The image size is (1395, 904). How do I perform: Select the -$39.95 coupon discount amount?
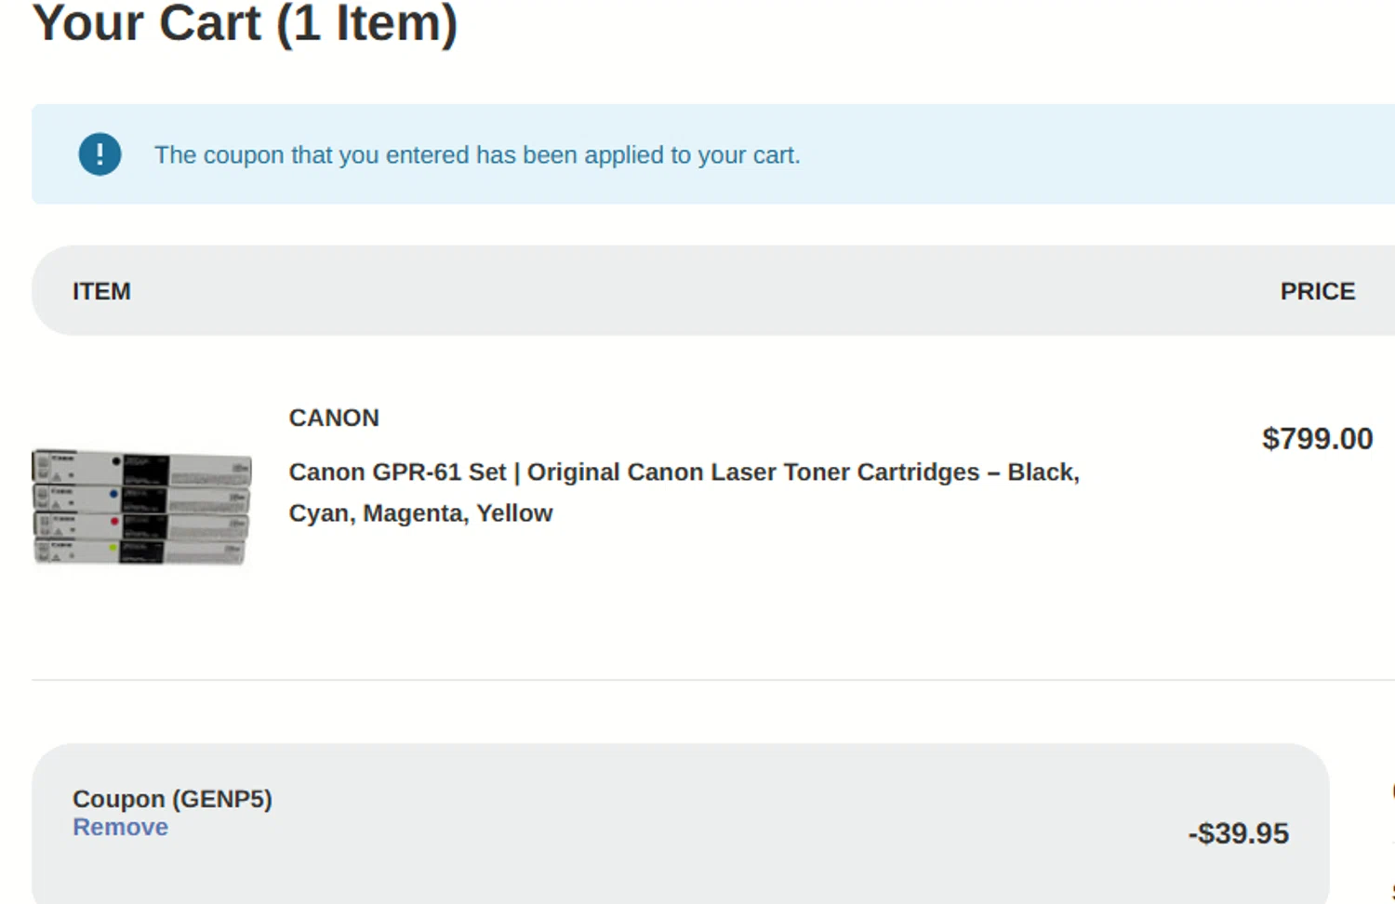(x=1238, y=833)
